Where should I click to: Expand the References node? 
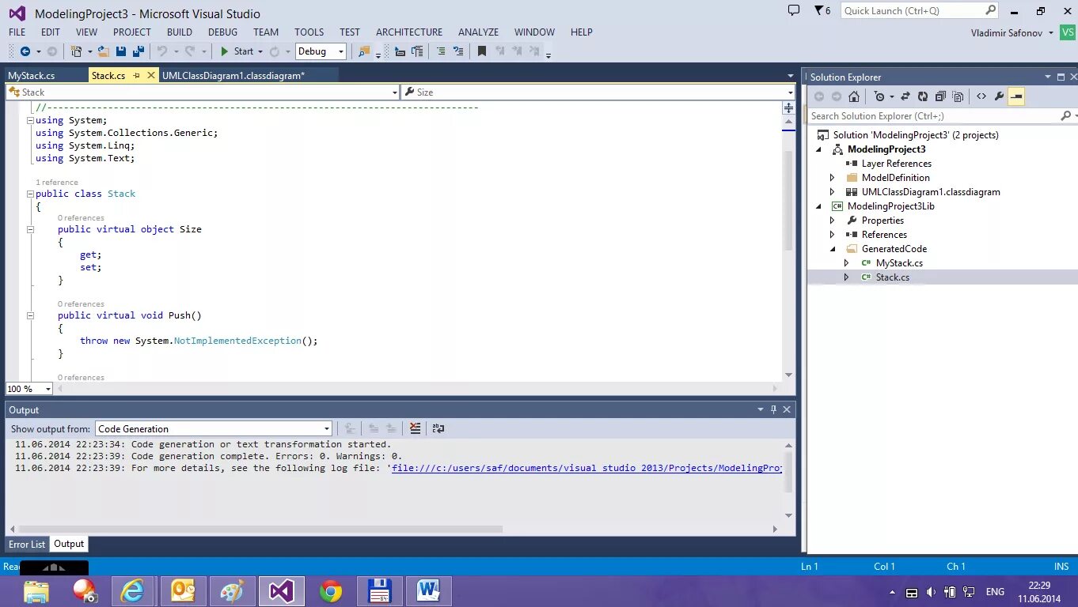[x=832, y=235]
